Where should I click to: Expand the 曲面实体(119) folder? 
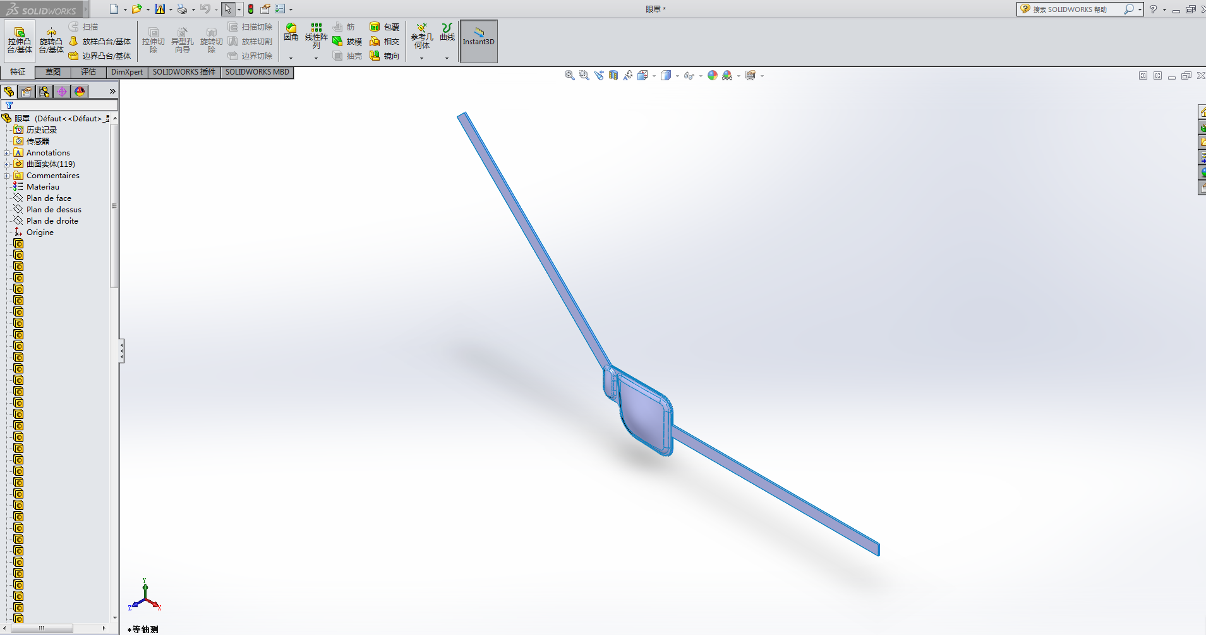click(x=8, y=164)
